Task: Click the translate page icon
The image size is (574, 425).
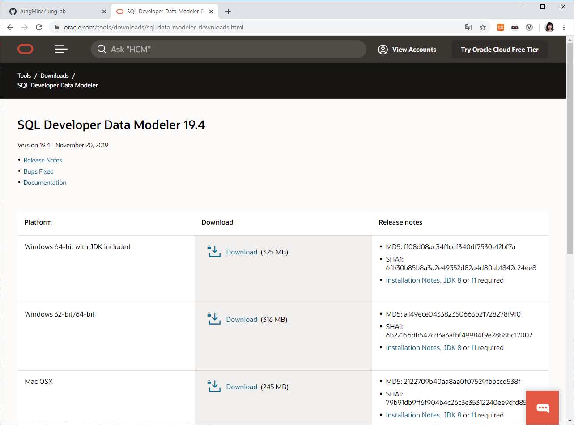Action: [468, 27]
